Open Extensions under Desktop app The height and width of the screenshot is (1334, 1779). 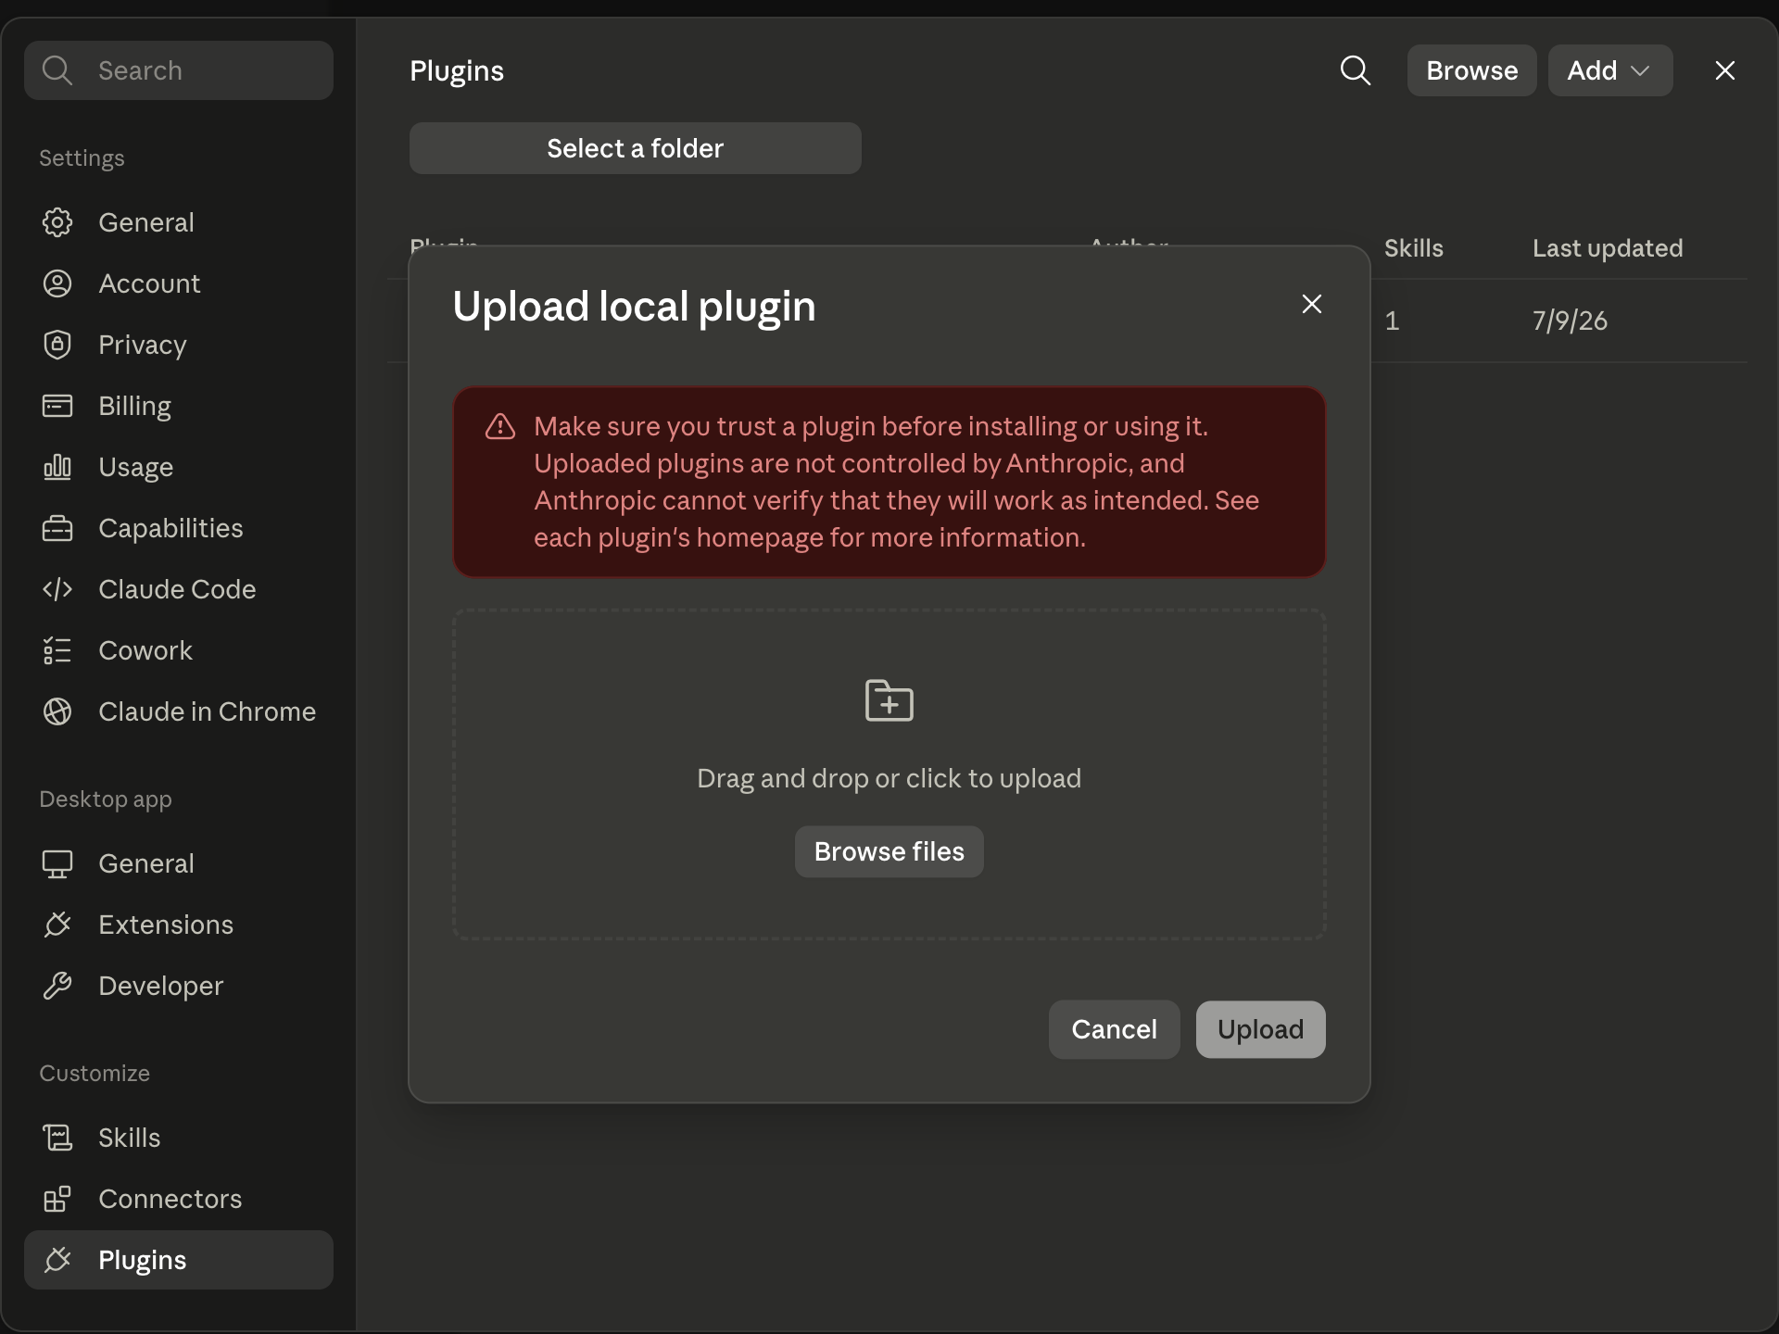179,925
